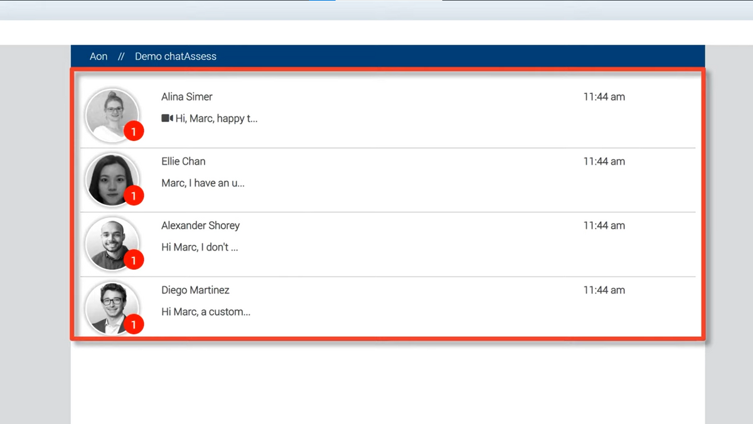Viewport: 753px width, 424px height.
Task: Open Alina Simer's profile picture
Action: click(111, 114)
